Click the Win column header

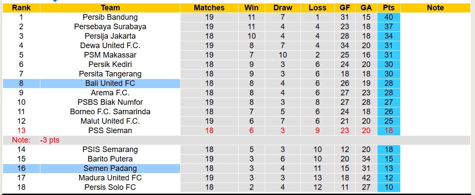251,8
